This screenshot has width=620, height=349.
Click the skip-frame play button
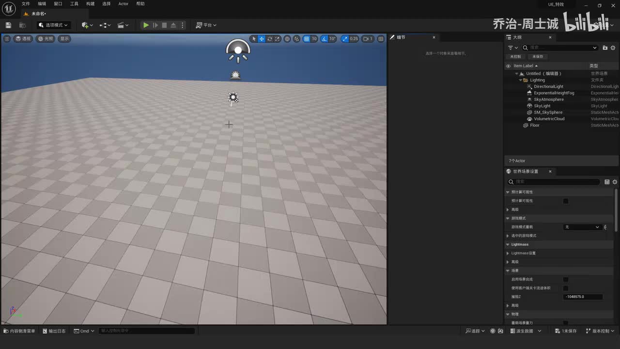click(155, 25)
